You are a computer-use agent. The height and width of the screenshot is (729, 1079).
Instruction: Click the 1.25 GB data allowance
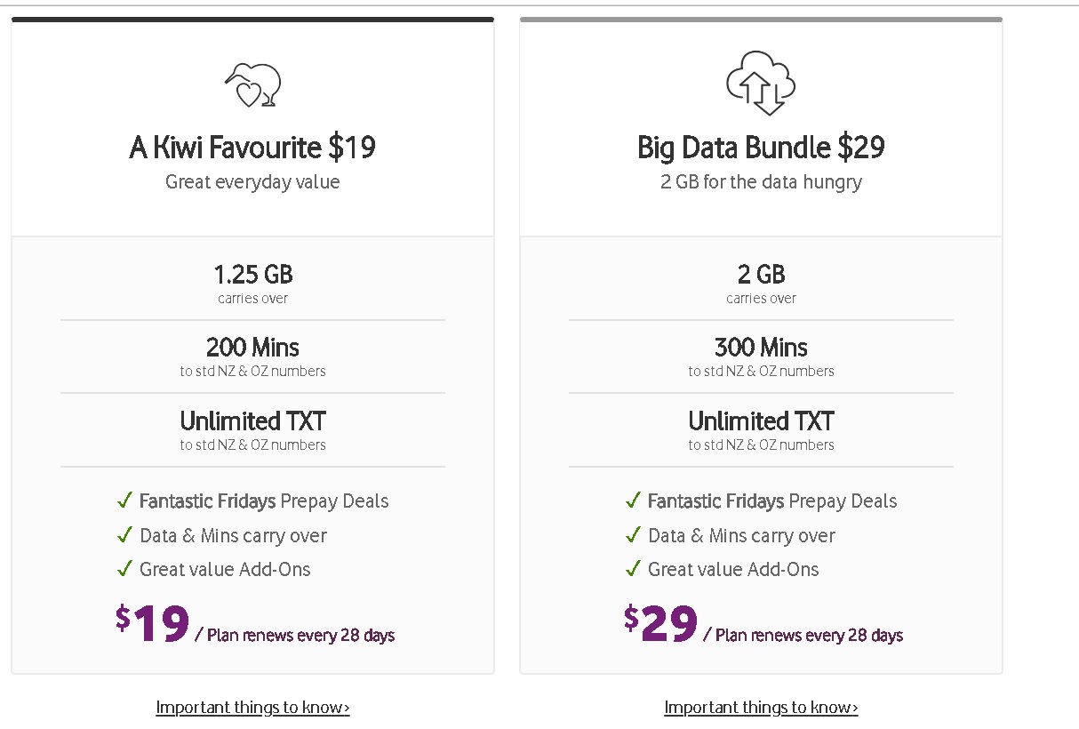click(252, 274)
